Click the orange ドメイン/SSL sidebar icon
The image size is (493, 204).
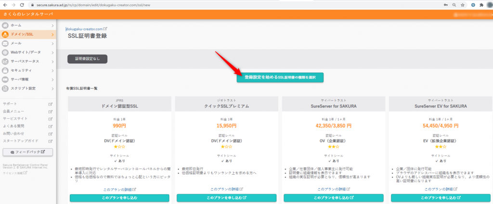click(5, 34)
